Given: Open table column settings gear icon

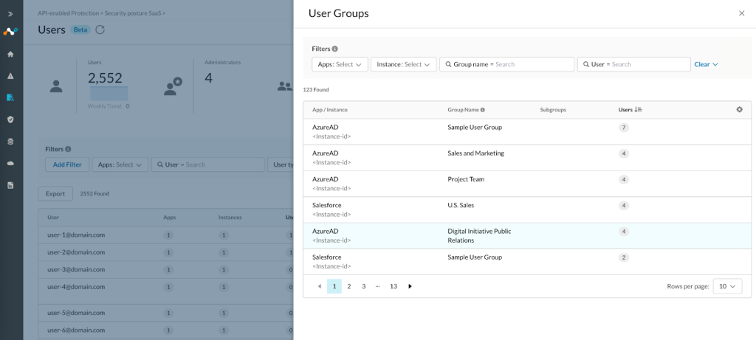Looking at the screenshot, I should pyautogui.click(x=739, y=109).
